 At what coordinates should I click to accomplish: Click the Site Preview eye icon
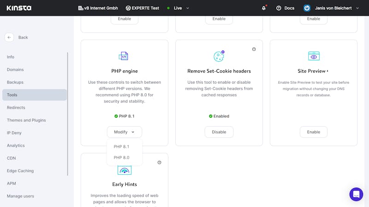(314, 56)
